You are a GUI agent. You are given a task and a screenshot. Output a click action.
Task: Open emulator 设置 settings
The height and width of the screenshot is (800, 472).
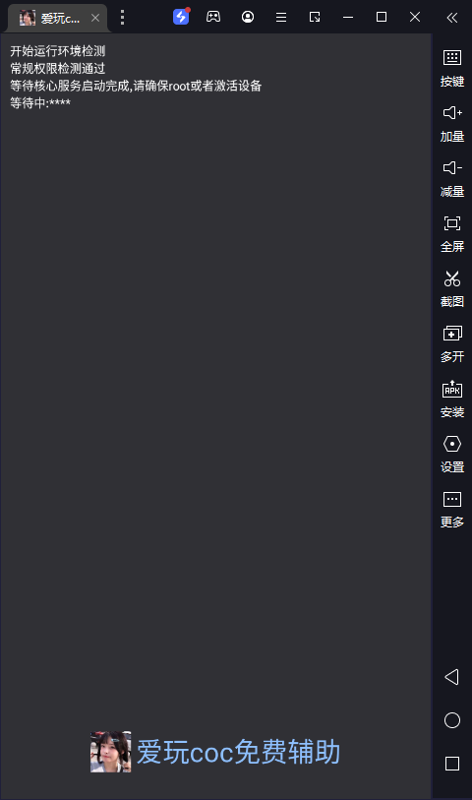pyautogui.click(x=452, y=454)
